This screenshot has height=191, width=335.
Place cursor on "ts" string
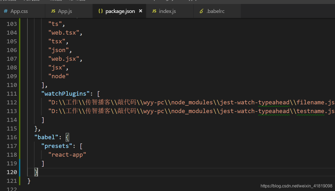(55, 24)
